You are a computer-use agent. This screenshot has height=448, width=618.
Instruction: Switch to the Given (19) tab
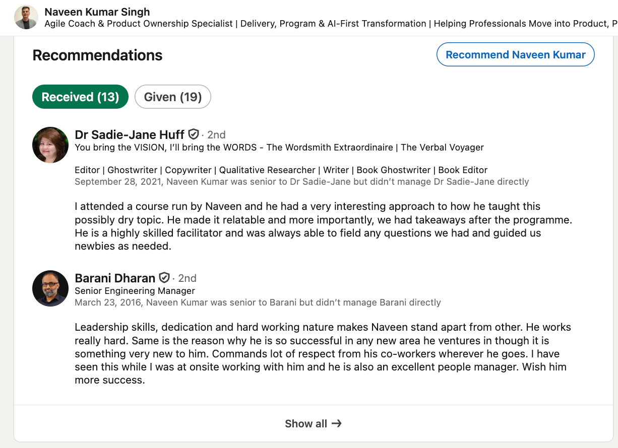coord(172,97)
